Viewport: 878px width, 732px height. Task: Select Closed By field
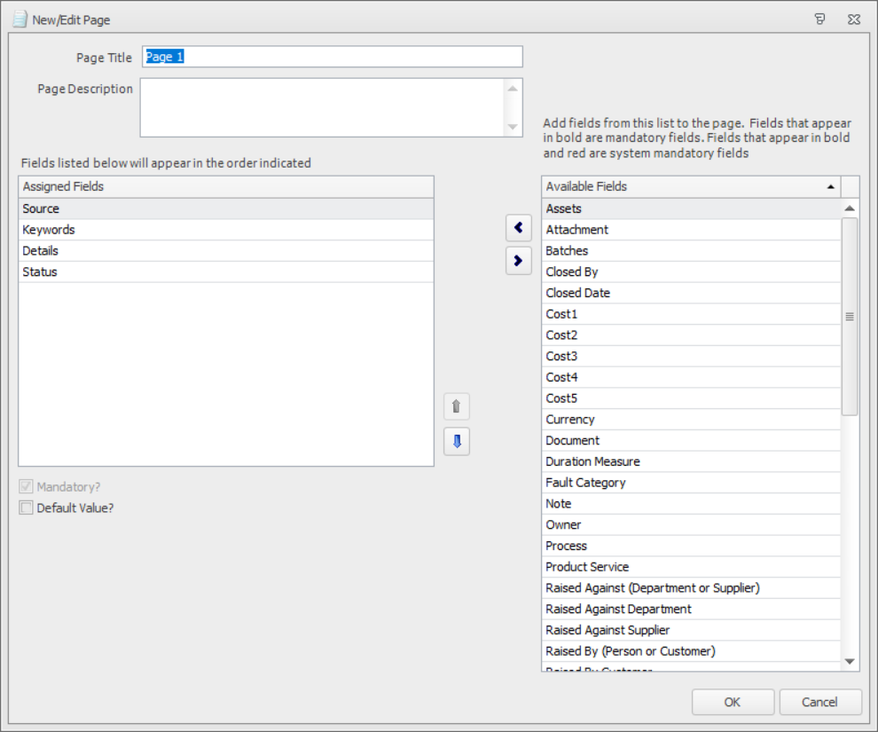pos(691,272)
